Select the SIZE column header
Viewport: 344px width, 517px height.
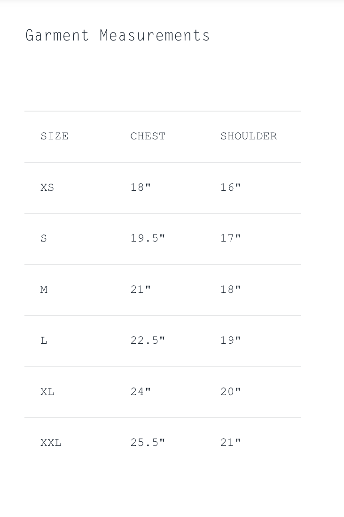coord(55,136)
